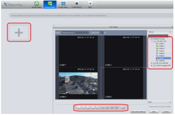Select the CAM 1 video window

(78, 51)
